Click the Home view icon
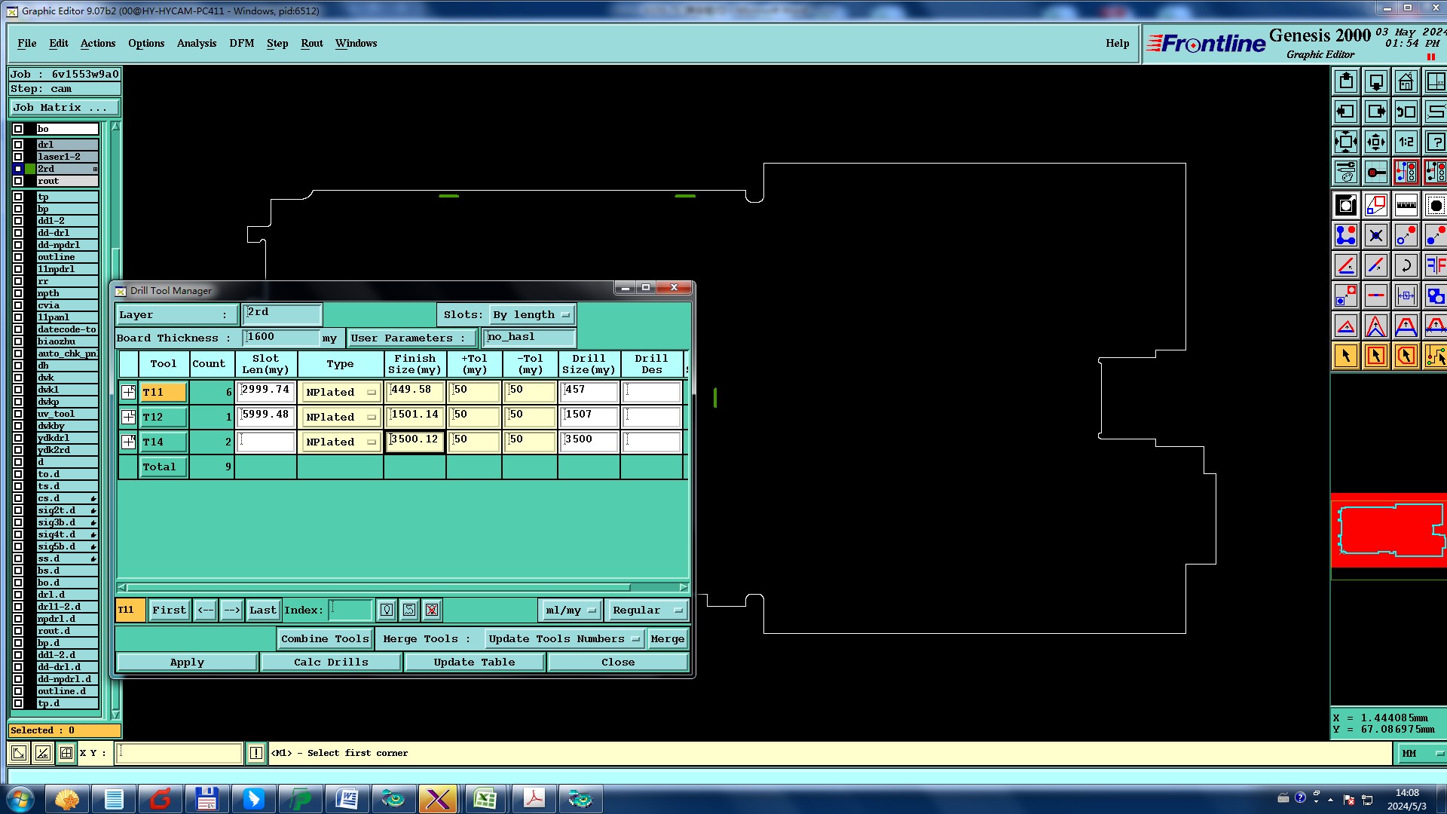Viewport: 1447px width, 814px height. click(1406, 81)
